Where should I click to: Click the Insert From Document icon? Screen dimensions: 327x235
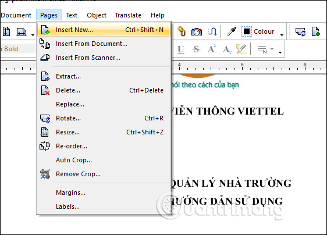45,44
